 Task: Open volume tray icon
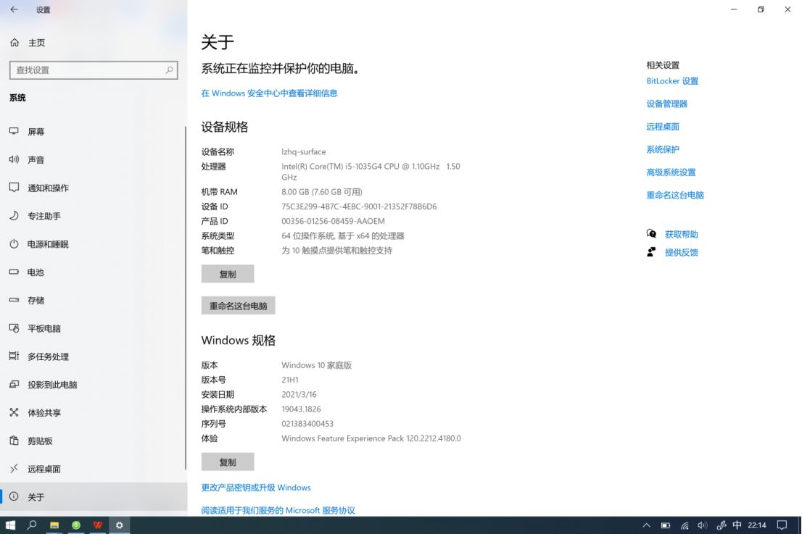[x=702, y=525]
